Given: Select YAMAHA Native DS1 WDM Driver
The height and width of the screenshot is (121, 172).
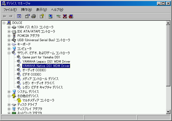Looking at the screenshot, I should coord(46,66).
